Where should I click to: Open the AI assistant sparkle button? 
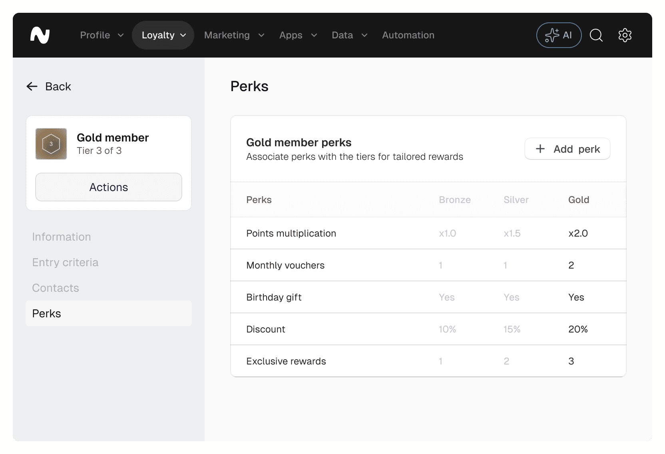coord(558,35)
